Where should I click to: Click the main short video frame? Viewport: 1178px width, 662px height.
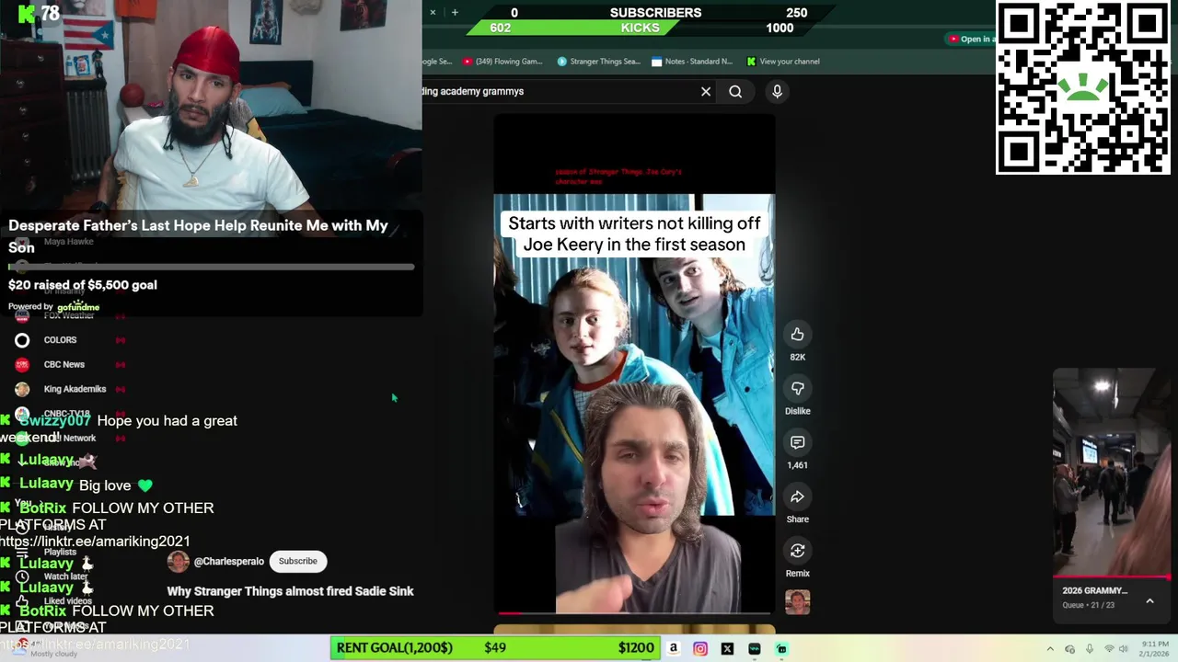click(634, 363)
